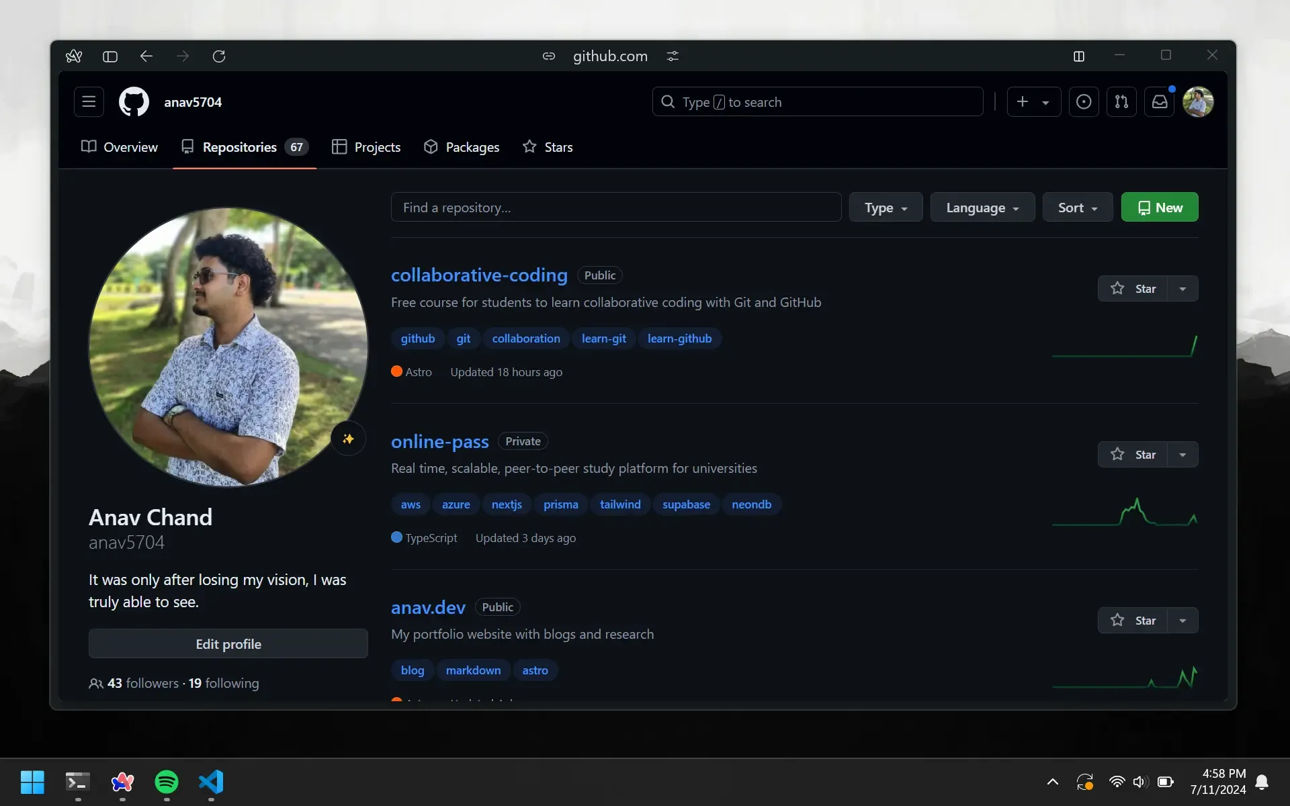Click the anav5704 username in header
1290x806 pixels.
[x=193, y=102]
